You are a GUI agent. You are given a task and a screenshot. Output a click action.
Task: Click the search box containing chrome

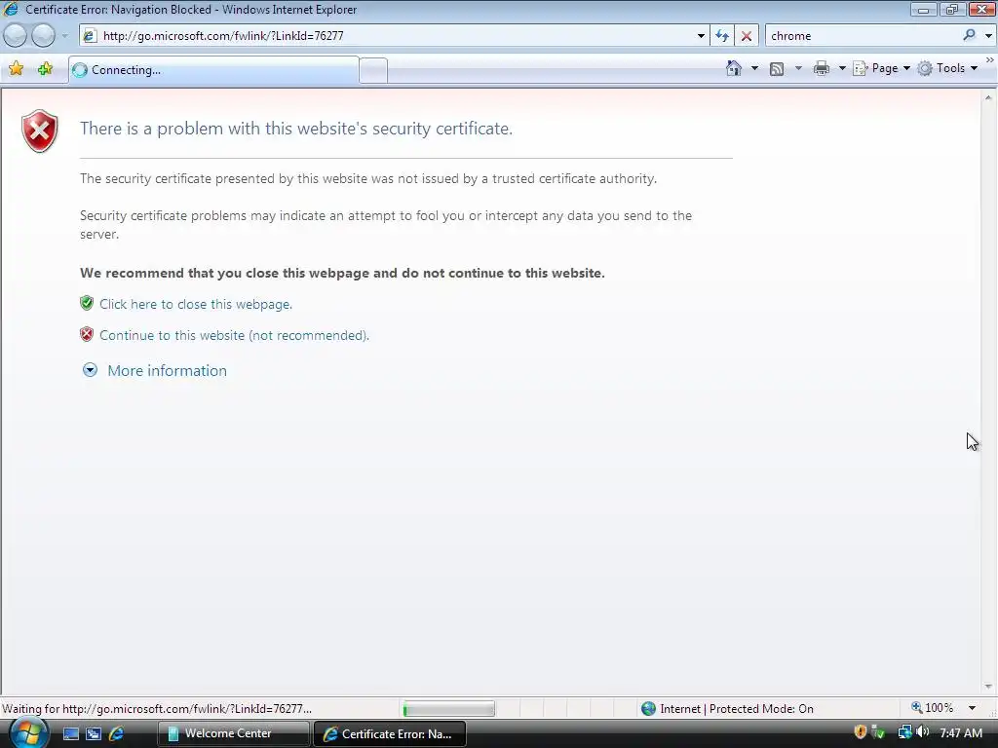pos(863,36)
